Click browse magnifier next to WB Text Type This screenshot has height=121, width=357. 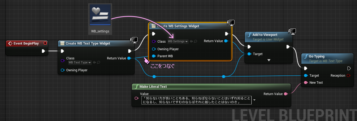coord(98,62)
